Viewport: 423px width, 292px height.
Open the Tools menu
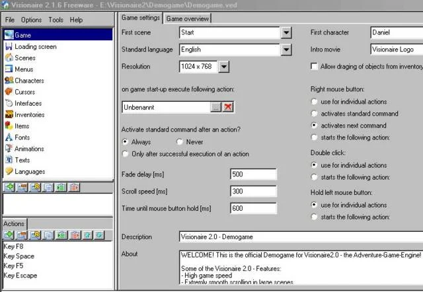coord(56,20)
